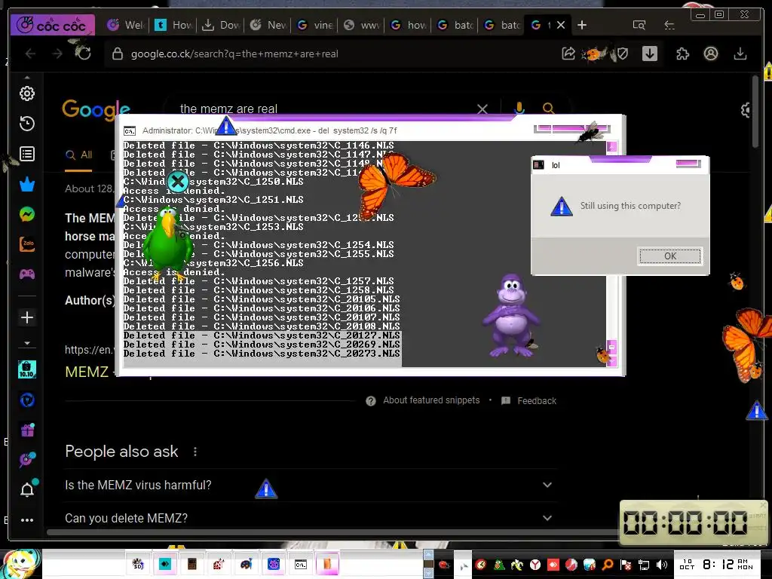Click the download-arrow box icon in toolbar
The width and height of the screenshot is (772, 579).
click(650, 54)
